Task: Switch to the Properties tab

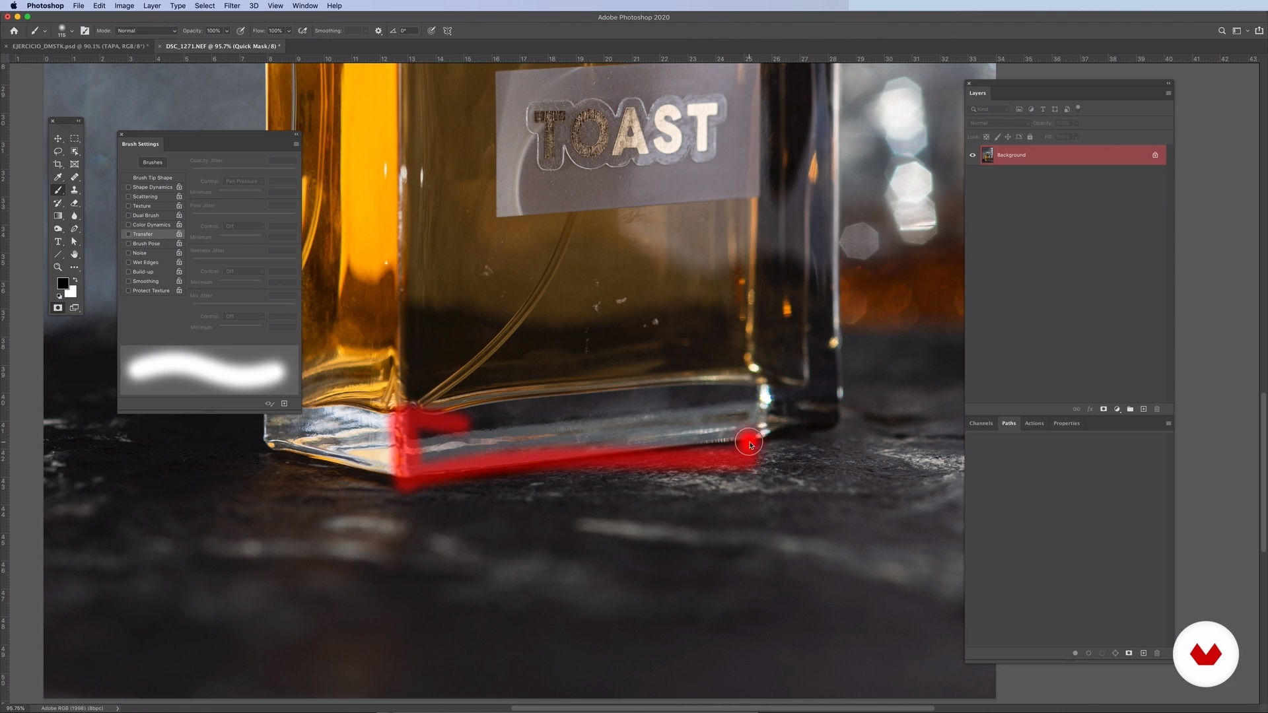Action: tap(1067, 424)
